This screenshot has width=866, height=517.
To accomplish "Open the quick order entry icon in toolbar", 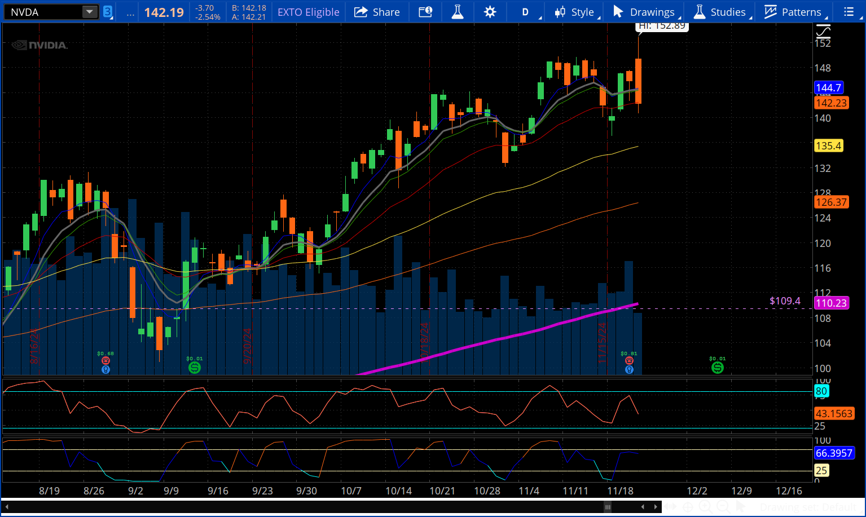I will (425, 12).
